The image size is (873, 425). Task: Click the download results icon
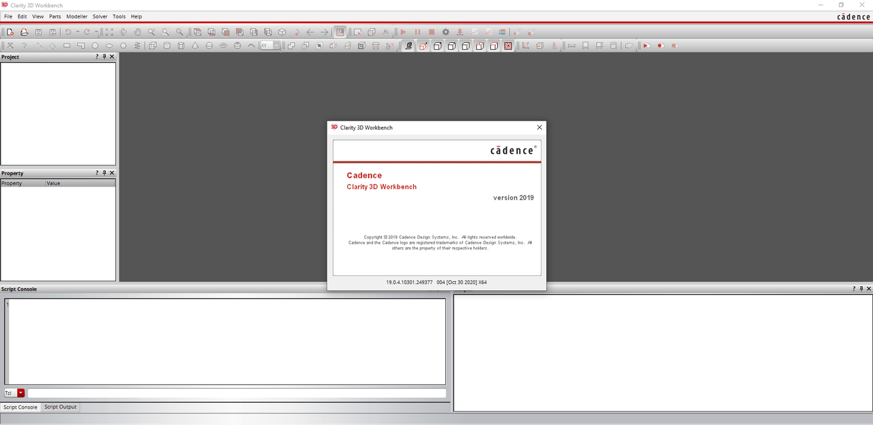tap(460, 32)
